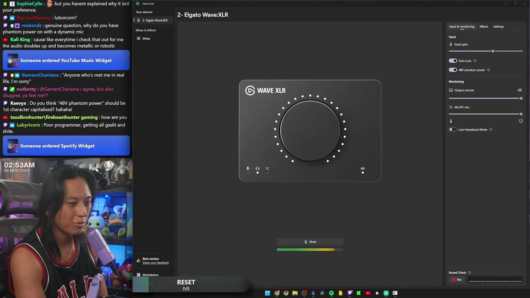Image resolution: width=530 pixels, height=298 pixels.
Task: Click the microphone icon on Wave XLR device
Action: [x=248, y=168]
